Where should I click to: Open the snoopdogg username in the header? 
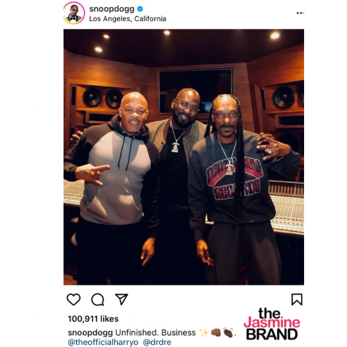(x=112, y=9)
